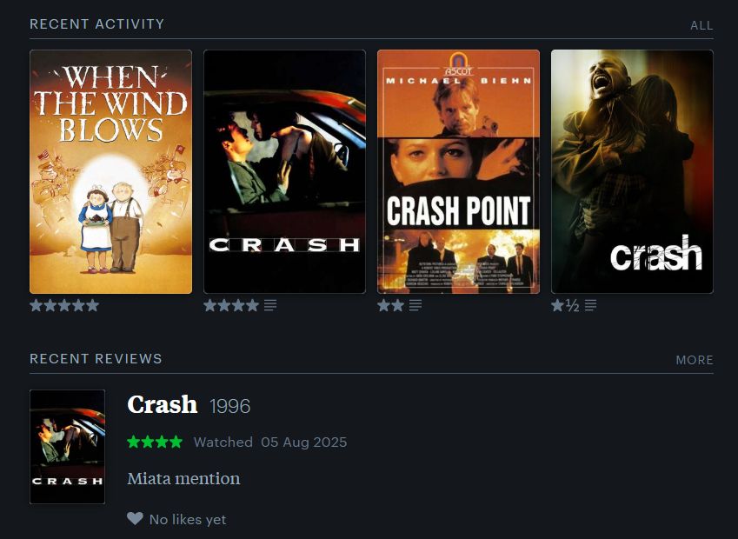Image resolution: width=738 pixels, height=539 pixels.
Task: Click the one-and-a-half-star rating under the last Crash poster
Action: pyautogui.click(x=565, y=305)
